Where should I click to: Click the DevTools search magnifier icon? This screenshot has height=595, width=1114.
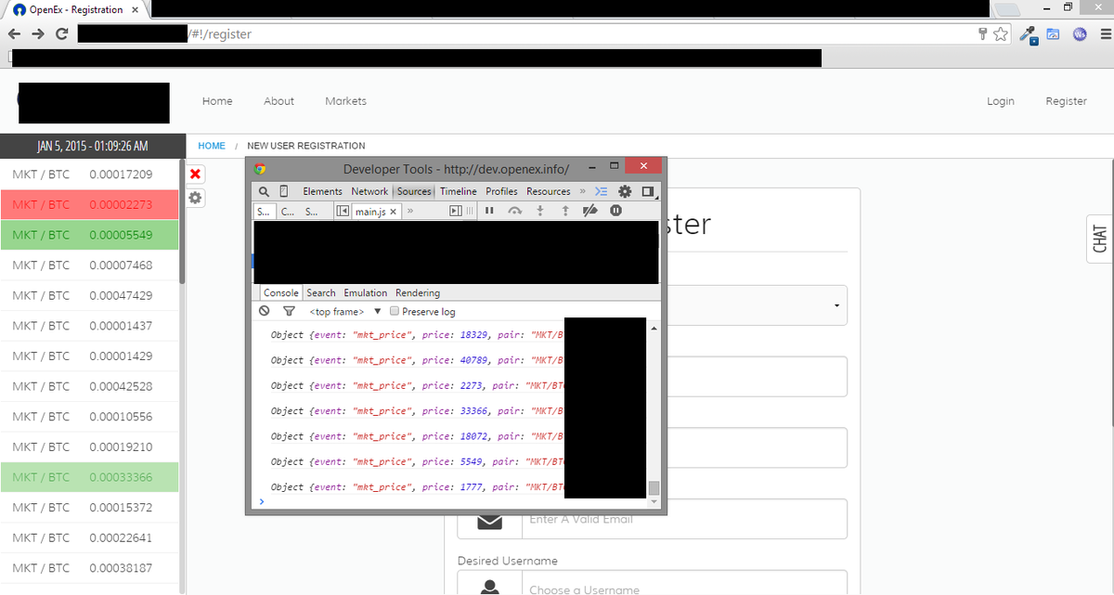[264, 191]
